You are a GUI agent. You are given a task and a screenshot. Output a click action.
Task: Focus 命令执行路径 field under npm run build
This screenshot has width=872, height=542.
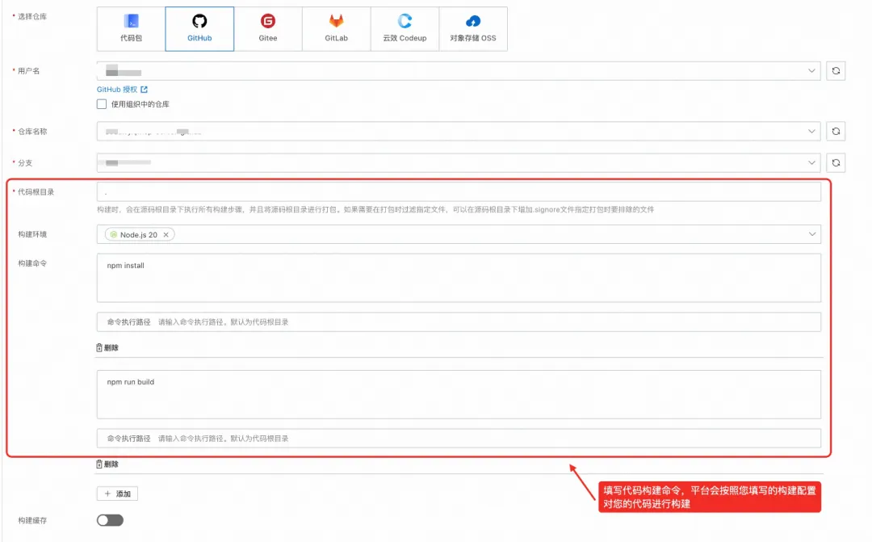coord(459,438)
